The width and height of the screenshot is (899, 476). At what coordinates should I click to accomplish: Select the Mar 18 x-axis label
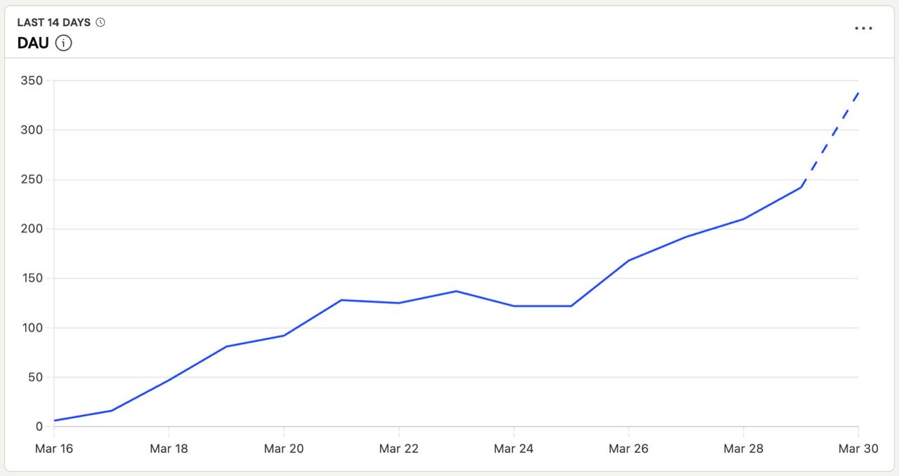coord(169,449)
